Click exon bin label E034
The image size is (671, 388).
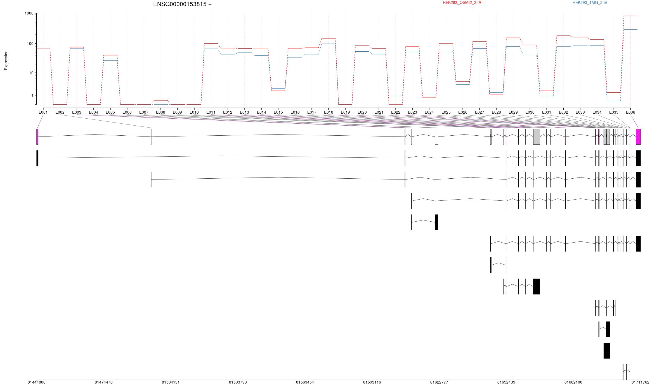(597, 112)
